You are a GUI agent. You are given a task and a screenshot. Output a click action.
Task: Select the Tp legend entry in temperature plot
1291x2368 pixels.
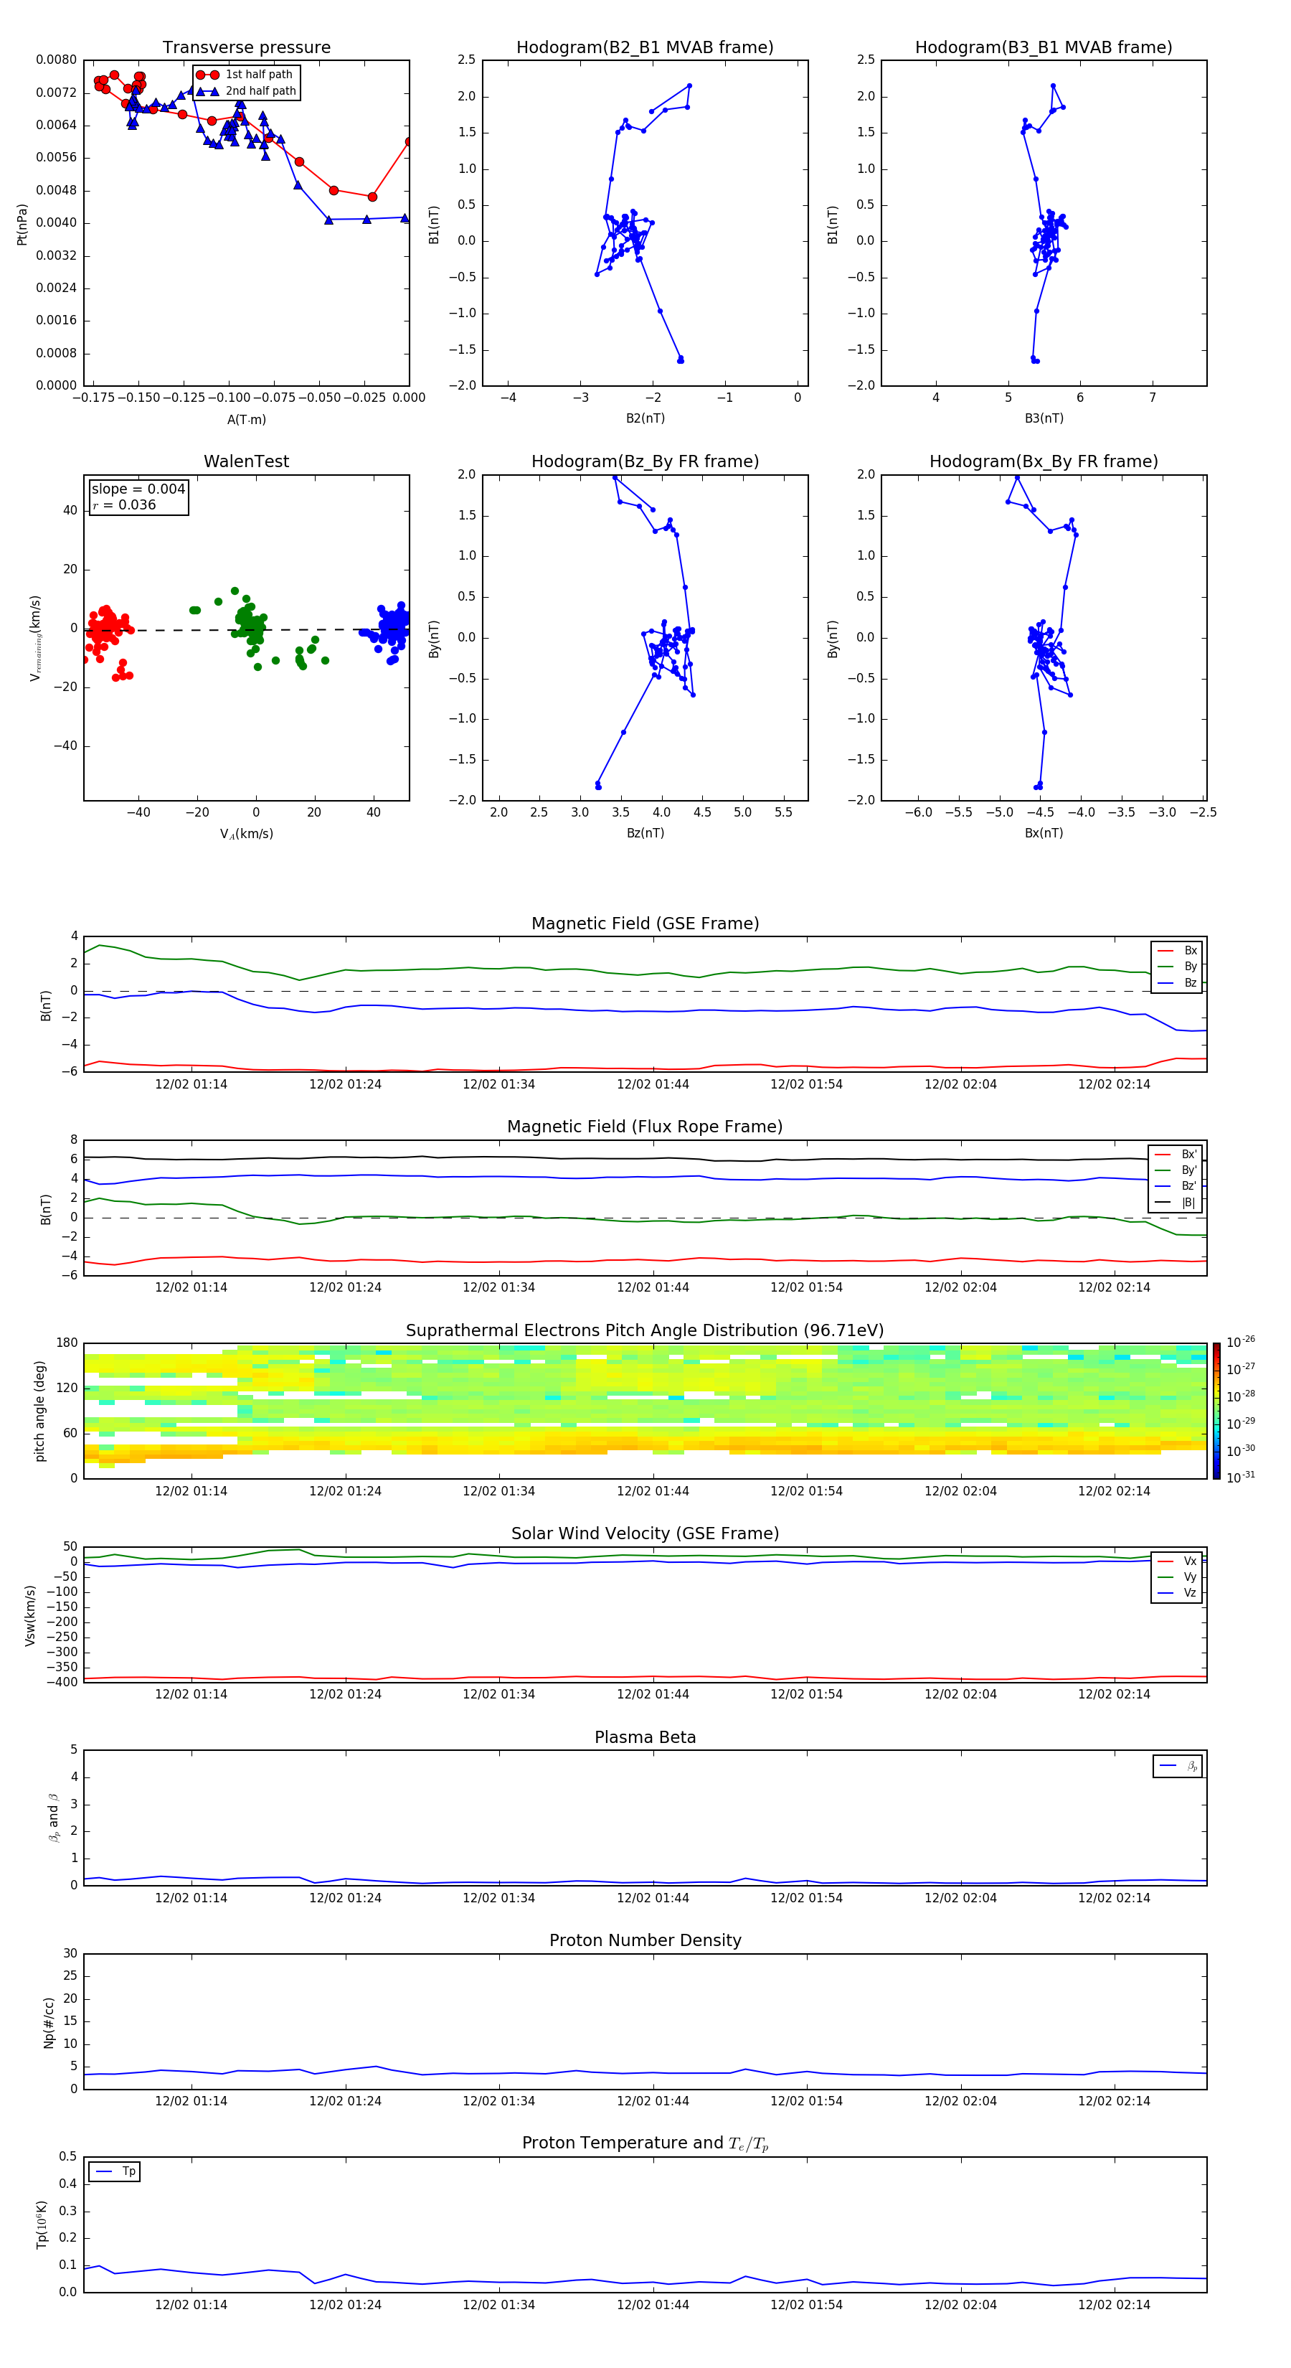115,2171
